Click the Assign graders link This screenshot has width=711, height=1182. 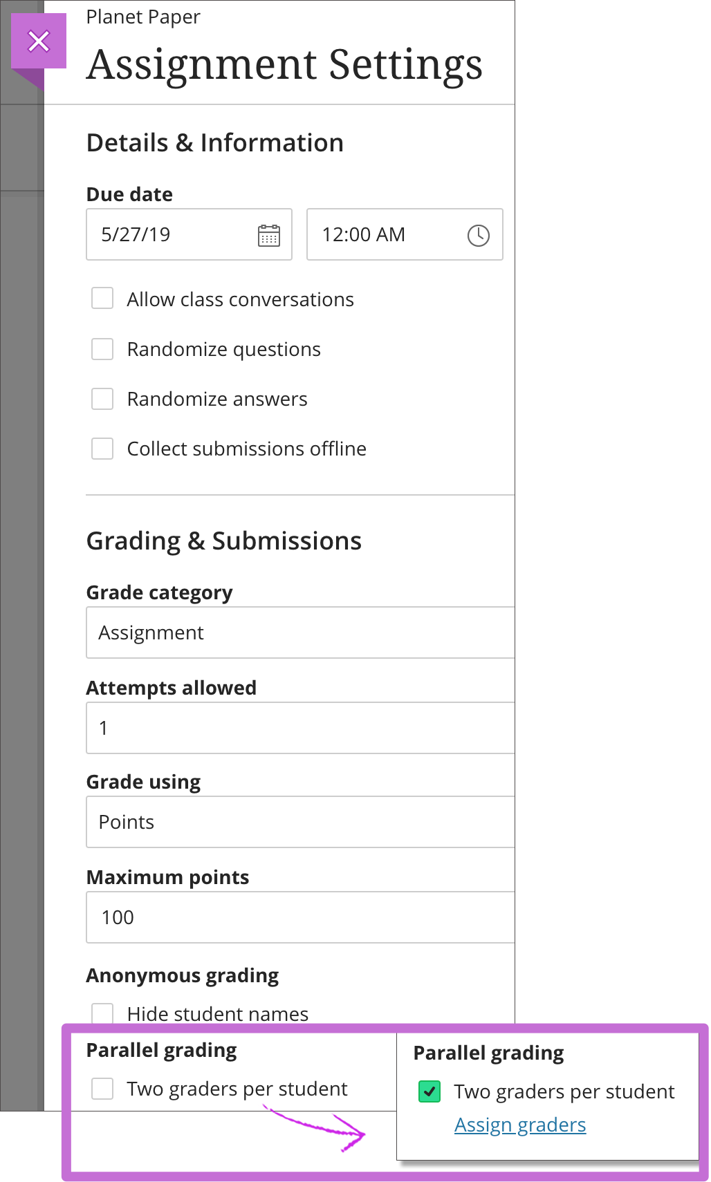click(519, 1125)
